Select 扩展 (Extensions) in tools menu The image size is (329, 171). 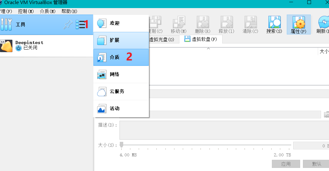121,40
